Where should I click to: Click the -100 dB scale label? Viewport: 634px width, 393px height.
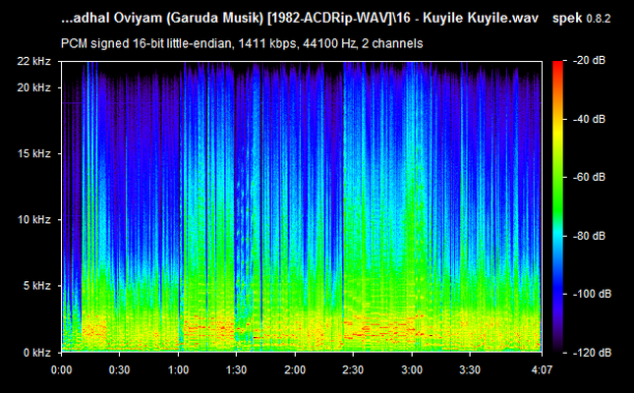click(592, 294)
